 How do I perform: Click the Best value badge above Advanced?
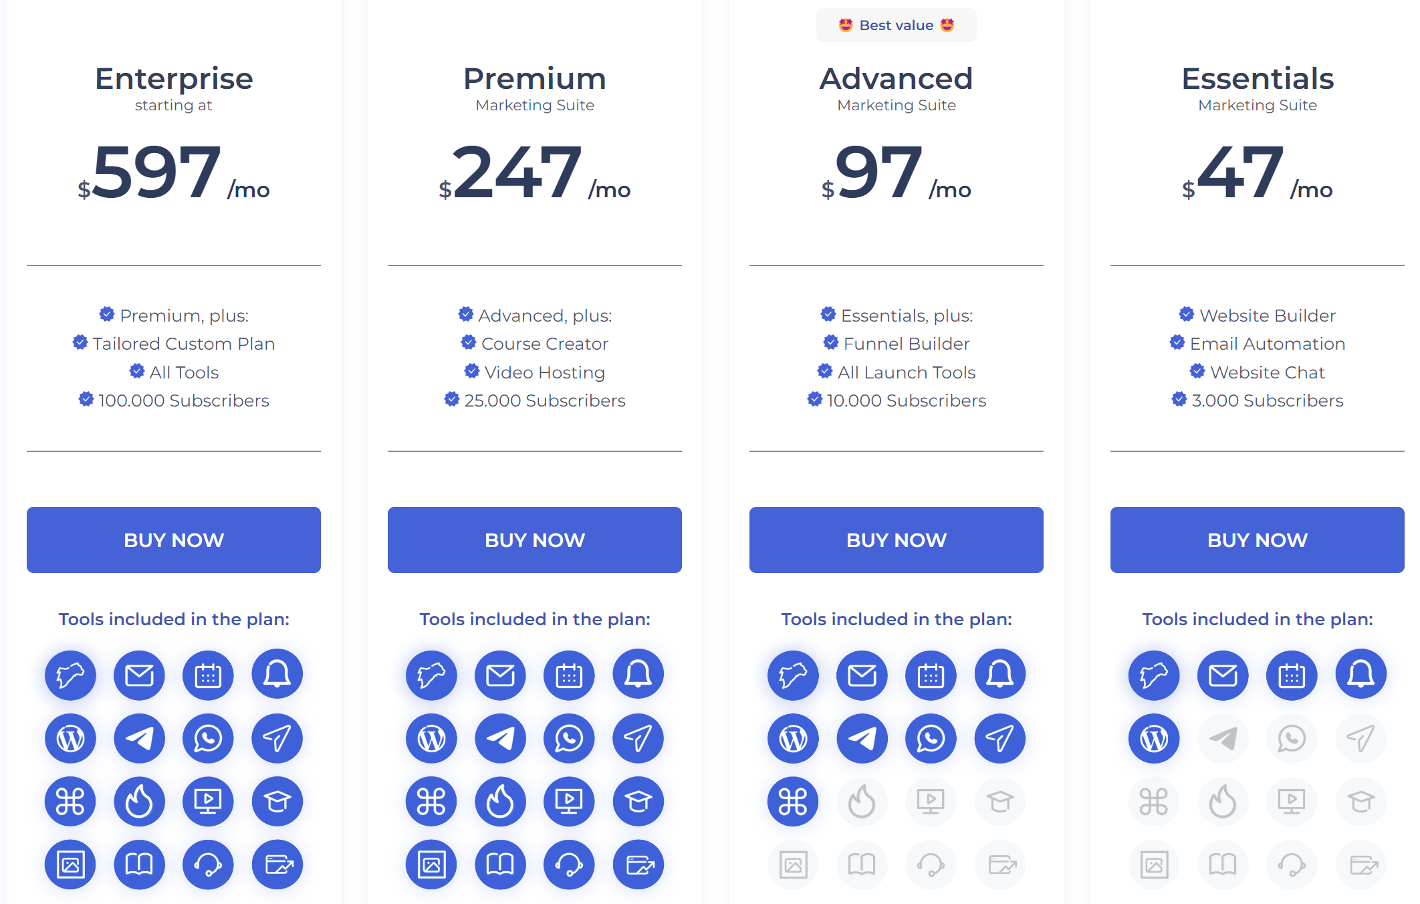[x=896, y=25]
